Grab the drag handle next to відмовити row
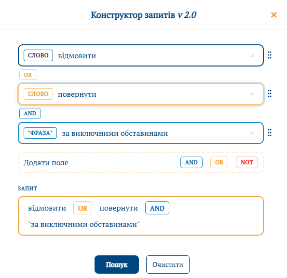The width and height of the screenshot is (287, 278). point(270,55)
